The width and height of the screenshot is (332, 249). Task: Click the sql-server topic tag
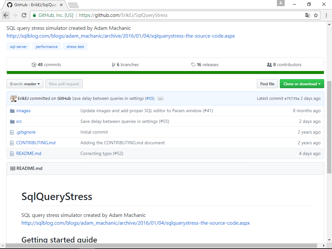(x=18, y=46)
